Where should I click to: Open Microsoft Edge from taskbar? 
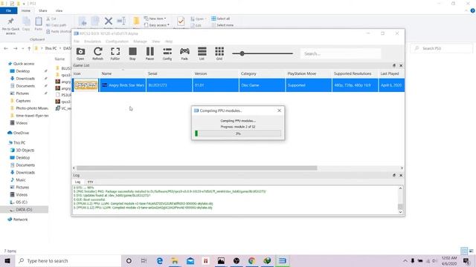pyautogui.click(x=159, y=260)
